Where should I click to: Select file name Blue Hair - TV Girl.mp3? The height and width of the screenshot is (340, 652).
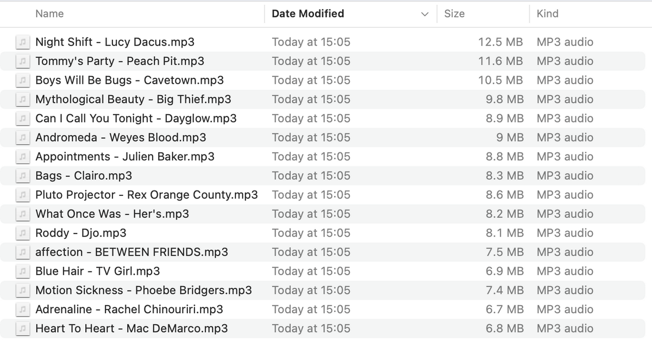[x=98, y=271]
